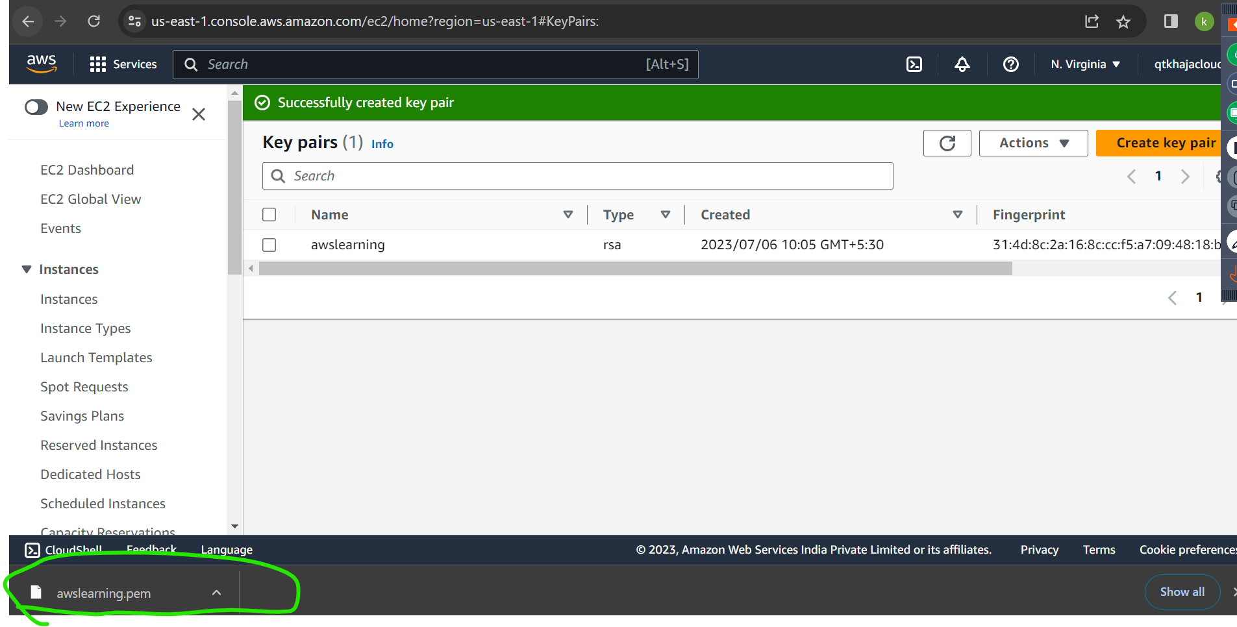The width and height of the screenshot is (1237, 627).
Task: Click browser back arrow
Action: (27, 21)
